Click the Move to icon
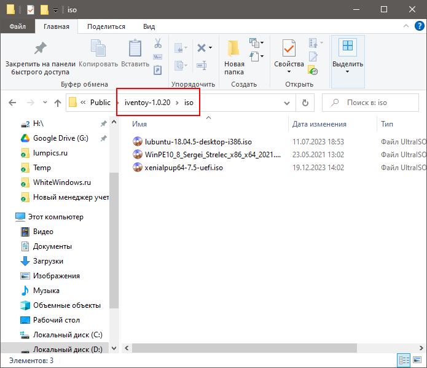This screenshot has height=368, width=427. 179,49
